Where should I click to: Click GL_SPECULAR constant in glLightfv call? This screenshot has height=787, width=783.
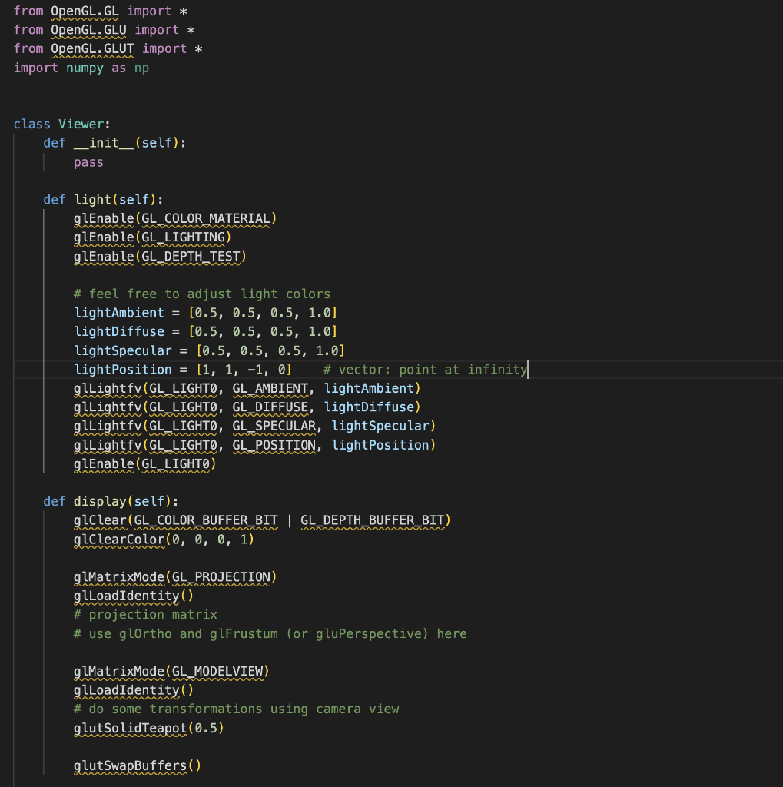[x=274, y=426]
